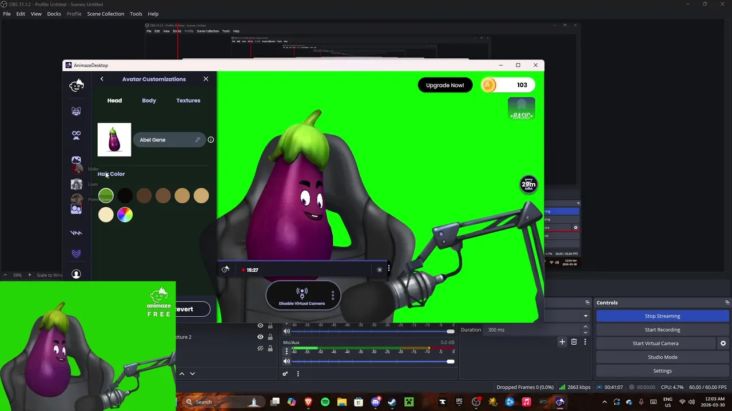Click the eggplant avatar thumbnail

tap(114, 140)
